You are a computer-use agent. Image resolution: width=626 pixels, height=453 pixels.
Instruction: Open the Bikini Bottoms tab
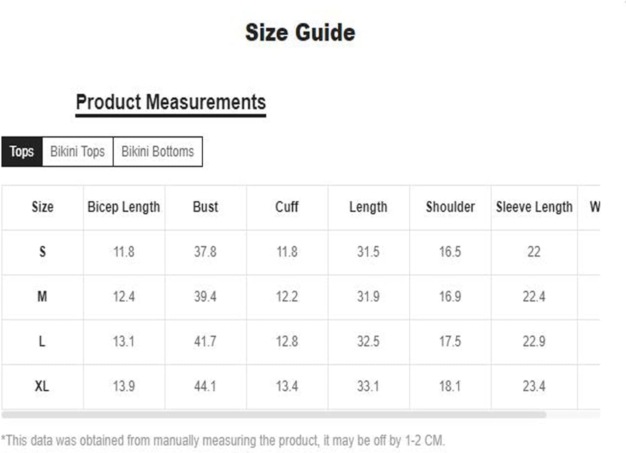(x=158, y=151)
